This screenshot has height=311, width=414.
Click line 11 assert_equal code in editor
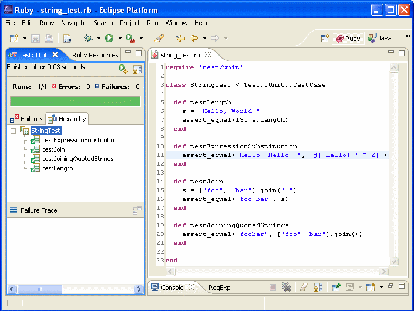click(x=284, y=155)
